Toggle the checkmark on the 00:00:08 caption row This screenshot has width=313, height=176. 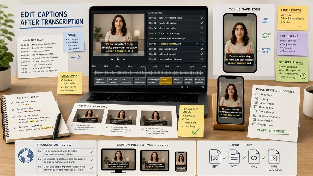(202, 39)
